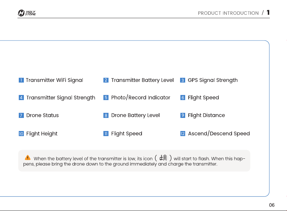Viewport: 287px width, 211px height.
Task: Select the GPS Signal Strength label
Action: [x=213, y=80]
